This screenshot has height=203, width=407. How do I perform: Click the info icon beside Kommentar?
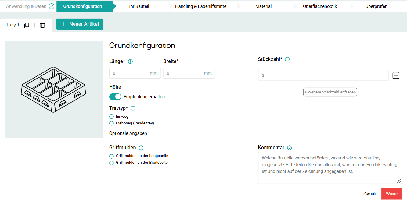coord(289,147)
